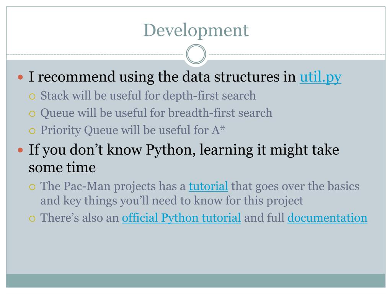Click the teal footer bar at slide bottom
The image size is (392, 294).
tap(196, 281)
